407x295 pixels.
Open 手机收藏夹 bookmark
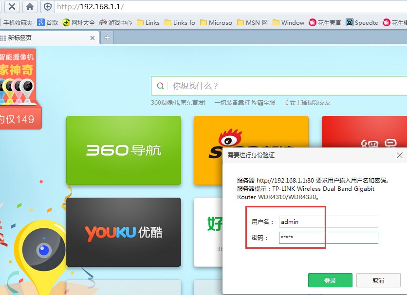[17, 23]
